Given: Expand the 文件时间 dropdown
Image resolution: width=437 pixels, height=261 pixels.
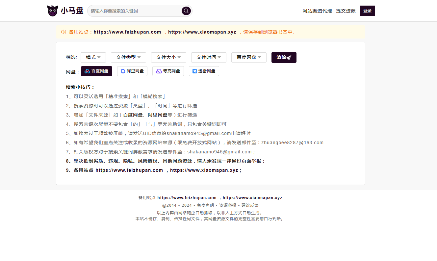Looking at the screenshot, I should [209, 57].
